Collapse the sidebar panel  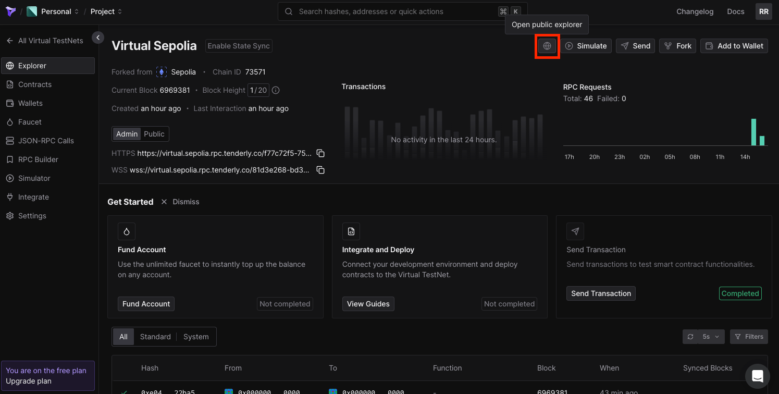[x=97, y=37]
